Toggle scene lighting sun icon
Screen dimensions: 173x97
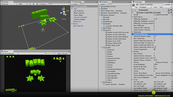coord(30,4)
